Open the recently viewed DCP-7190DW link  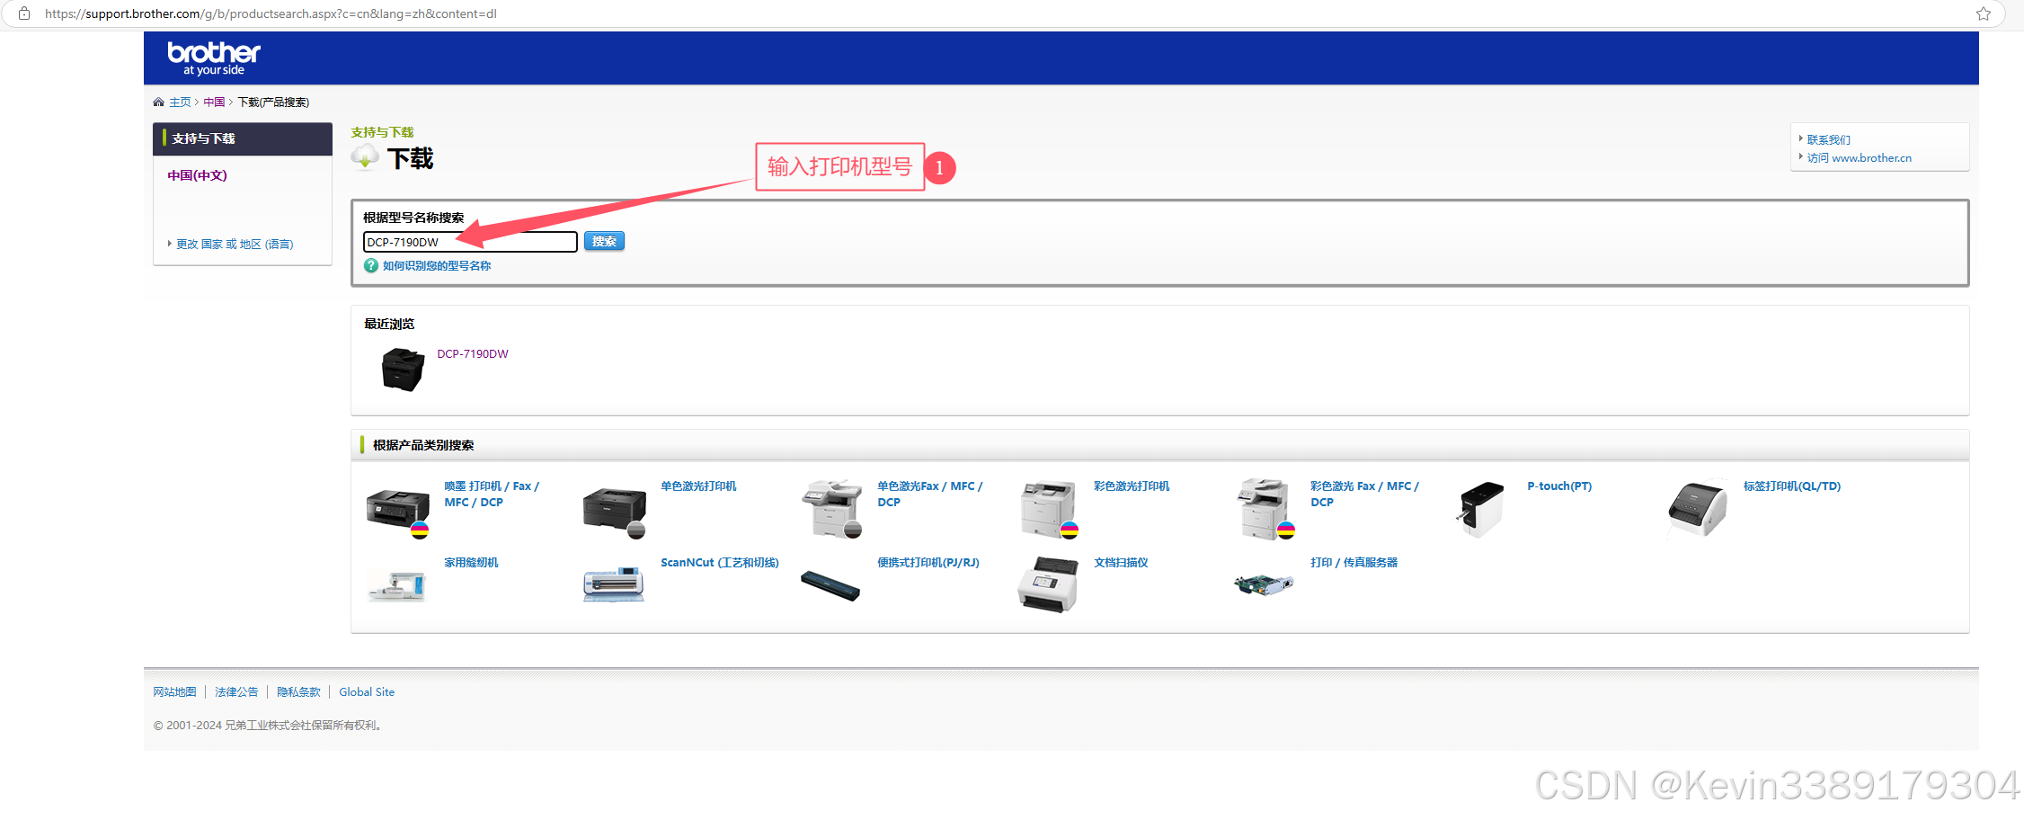[473, 354]
